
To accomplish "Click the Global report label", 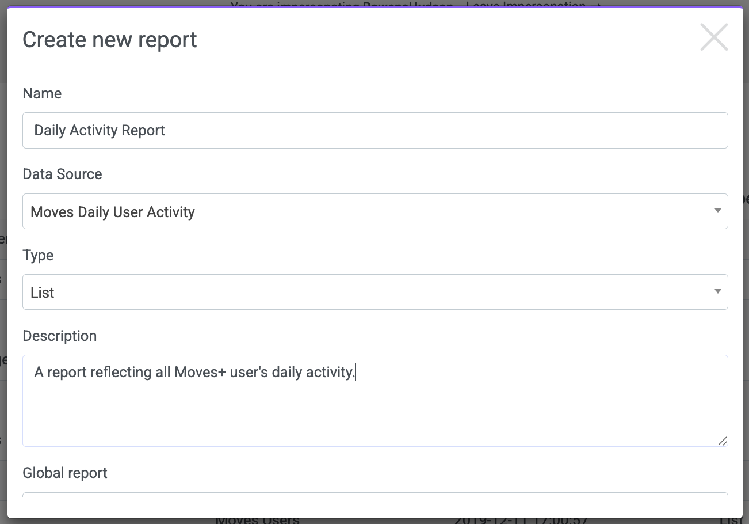I will [x=65, y=473].
